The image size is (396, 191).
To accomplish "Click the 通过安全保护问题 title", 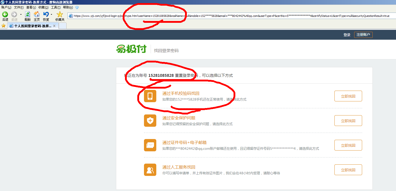I will click(x=179, y=118).
